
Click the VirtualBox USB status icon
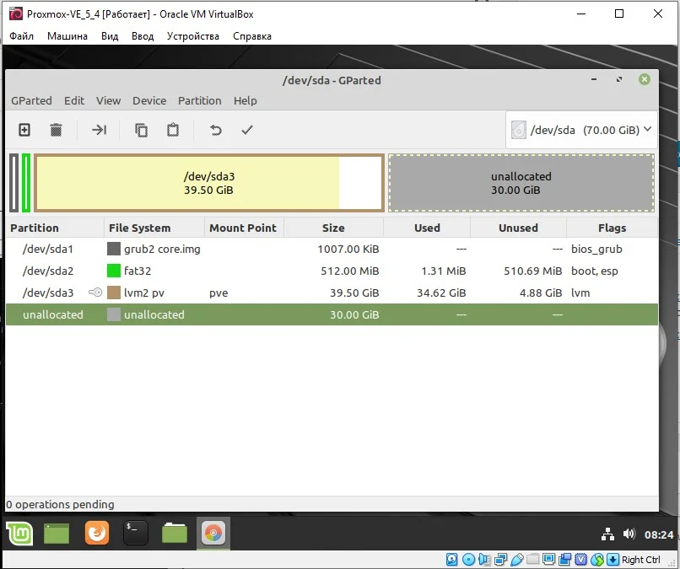point(517,560)
